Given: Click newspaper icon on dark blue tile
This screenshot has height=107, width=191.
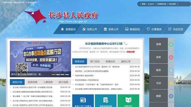Looking at the screenshot, I should click(83, 100).
